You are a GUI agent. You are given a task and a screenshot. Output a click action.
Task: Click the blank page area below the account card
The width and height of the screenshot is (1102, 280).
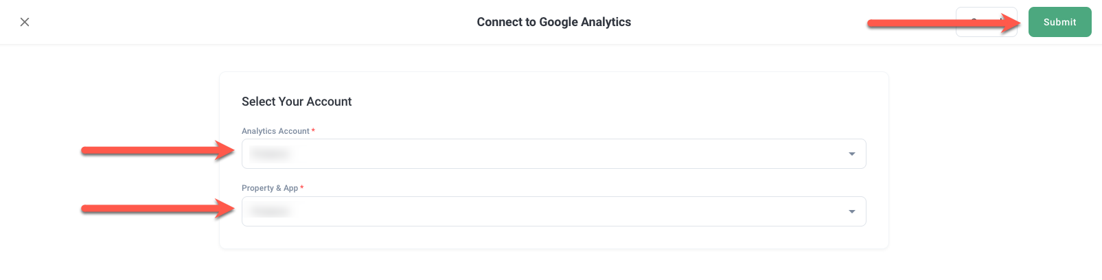553,266
